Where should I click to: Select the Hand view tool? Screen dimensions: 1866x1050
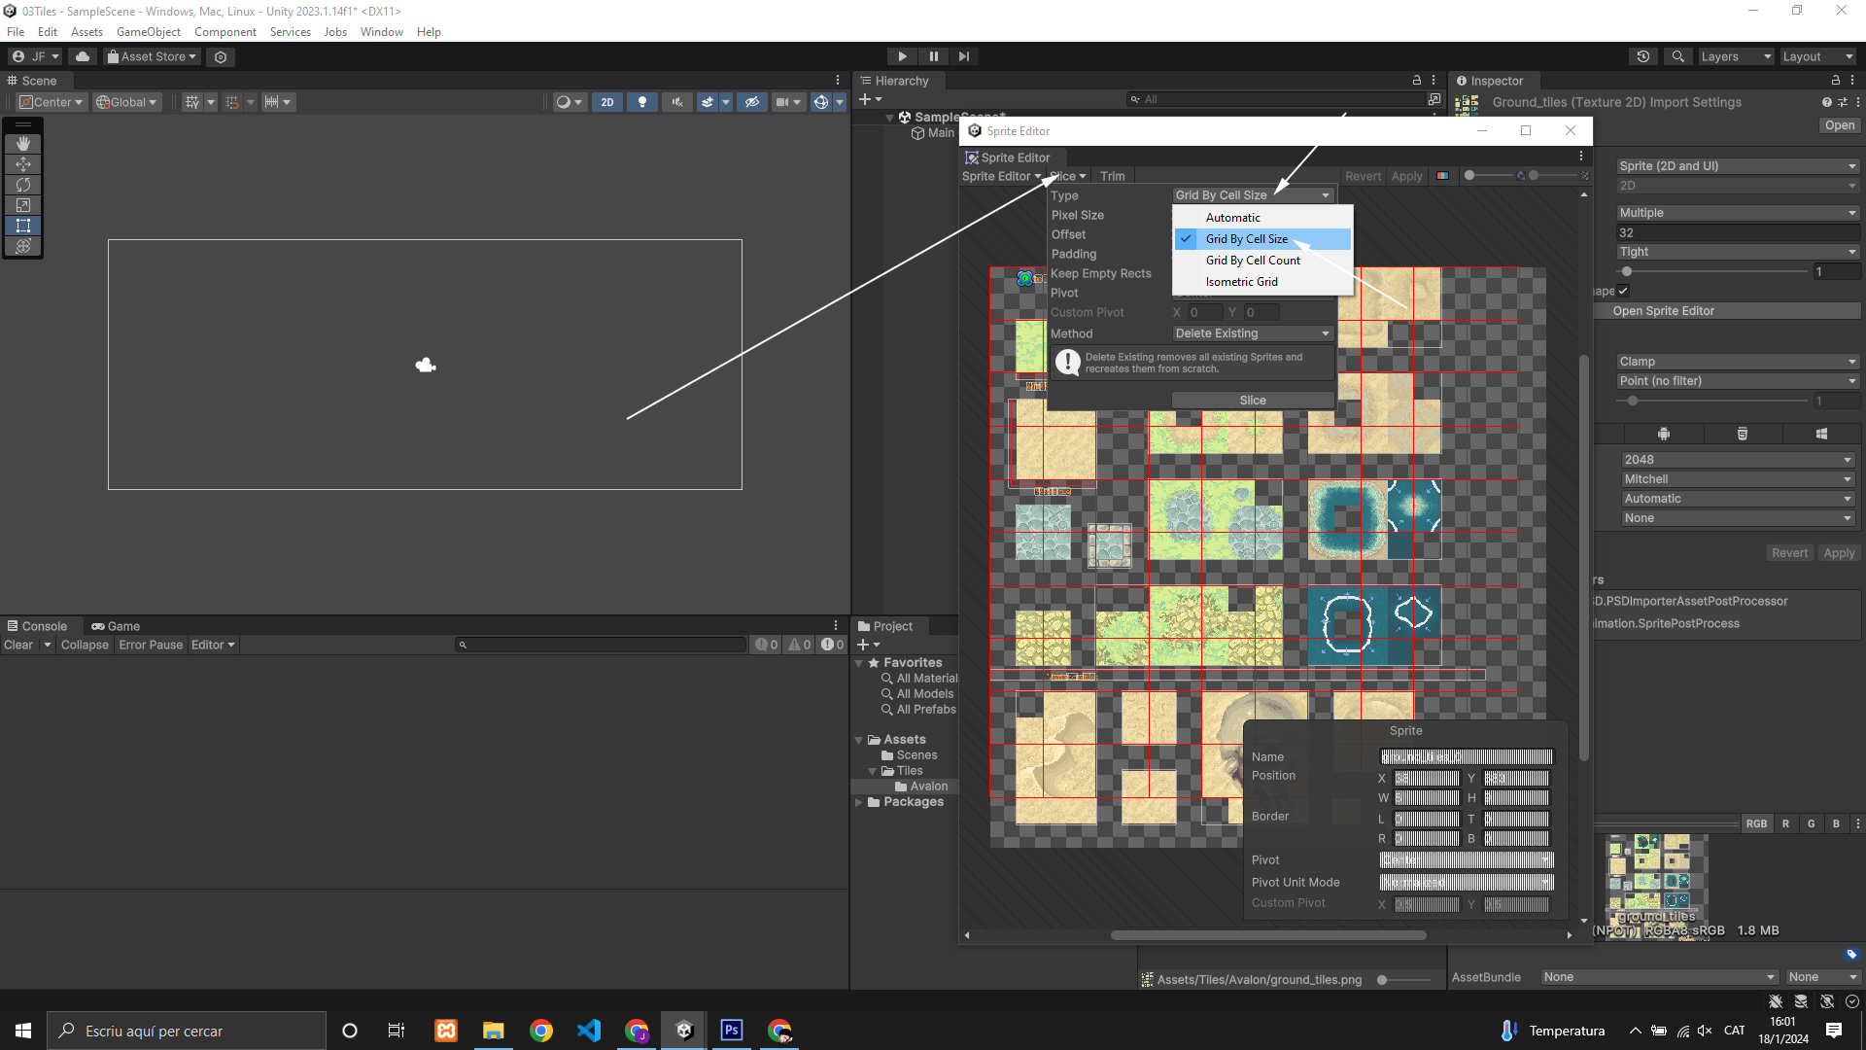[x=23, y=143]
